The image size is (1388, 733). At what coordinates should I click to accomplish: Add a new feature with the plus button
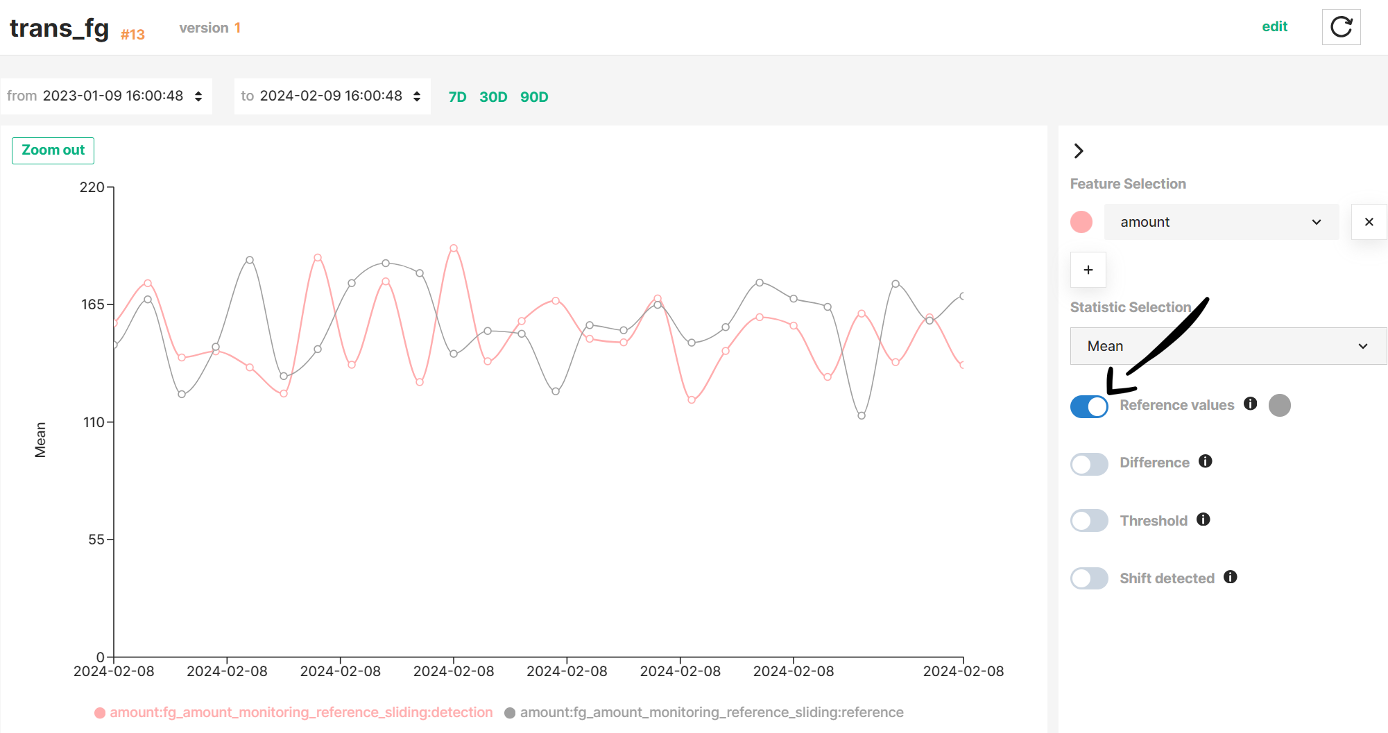tap(1088, 270)
